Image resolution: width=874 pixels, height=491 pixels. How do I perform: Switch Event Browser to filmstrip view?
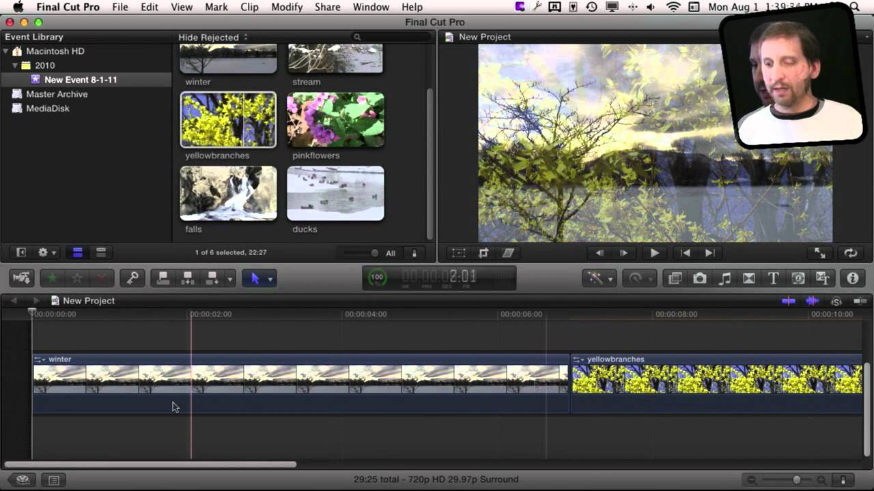coord(78,252)
